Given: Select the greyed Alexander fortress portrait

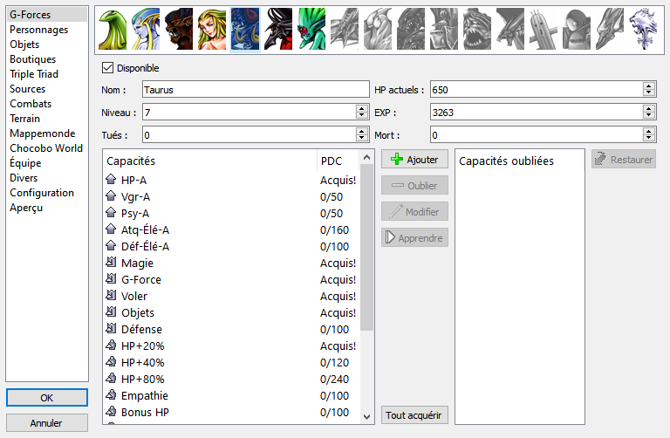Looking at the screenshot, I should pos(444,30).
